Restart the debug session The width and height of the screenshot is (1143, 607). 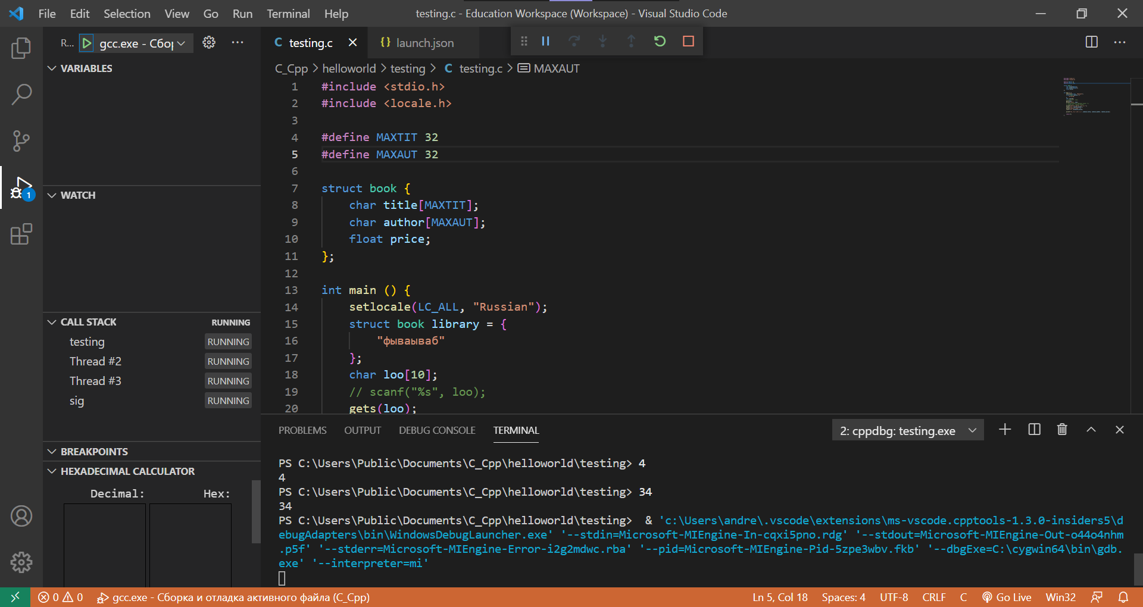[660, 41]
